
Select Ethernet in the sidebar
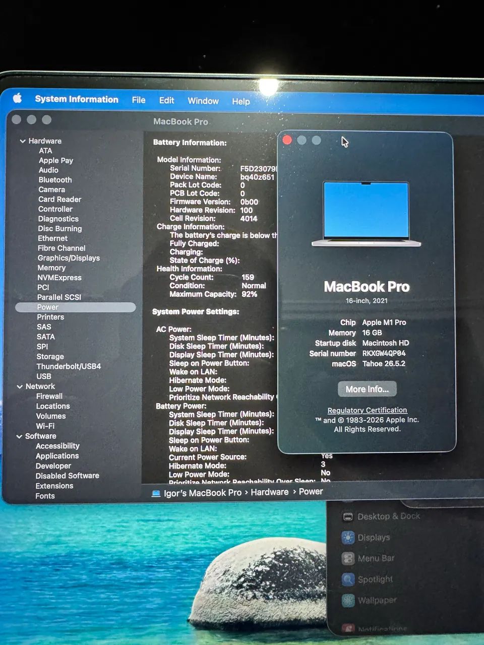(52, 238)
